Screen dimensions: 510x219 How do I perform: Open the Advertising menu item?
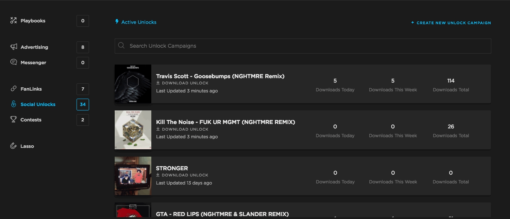pos(34,47)
